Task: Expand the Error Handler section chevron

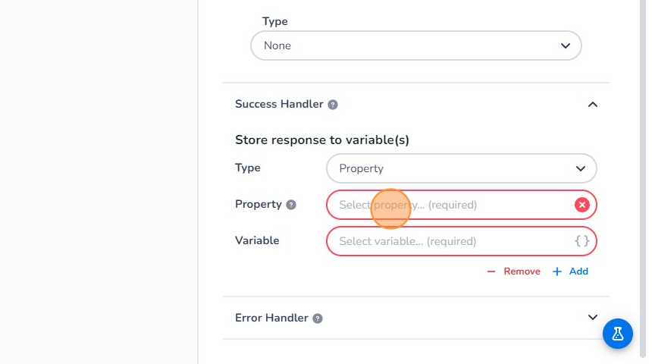Action: [593, 318]
